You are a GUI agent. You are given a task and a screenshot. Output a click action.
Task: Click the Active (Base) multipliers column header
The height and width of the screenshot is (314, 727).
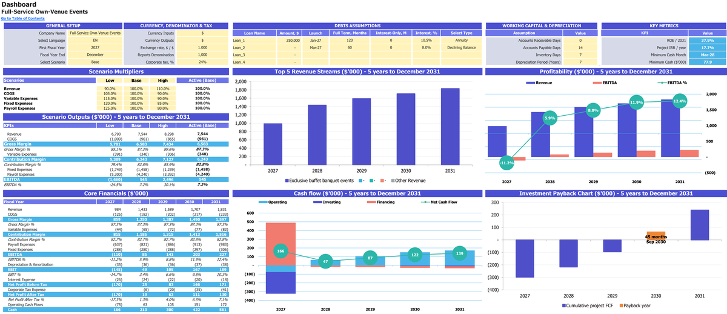click(x=202, y=80)
